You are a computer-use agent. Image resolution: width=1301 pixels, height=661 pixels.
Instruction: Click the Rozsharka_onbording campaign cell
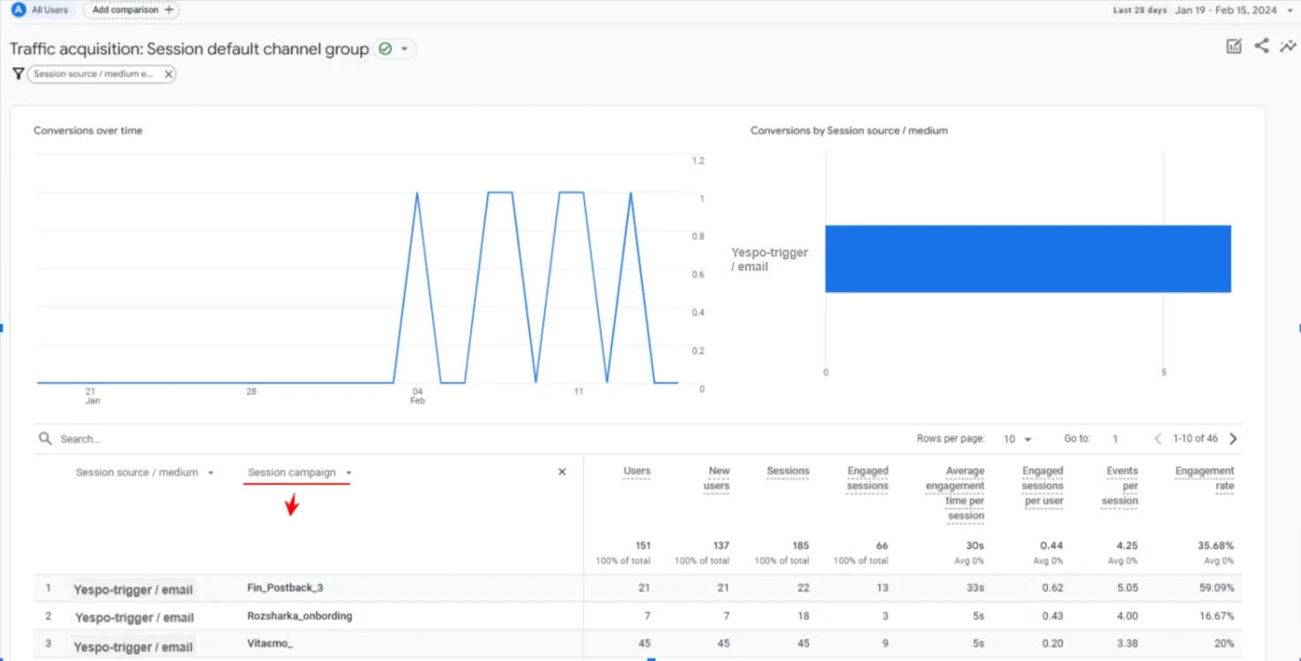pyautogui.click(x=300, y=616)
